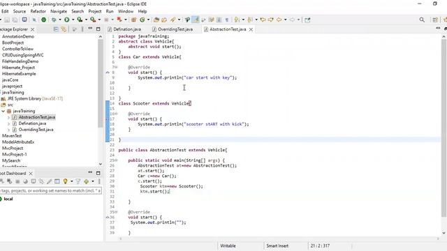Click the Next Edit Location arrow
The height and width of the screenshot is (251, 447).
point(270,20)
